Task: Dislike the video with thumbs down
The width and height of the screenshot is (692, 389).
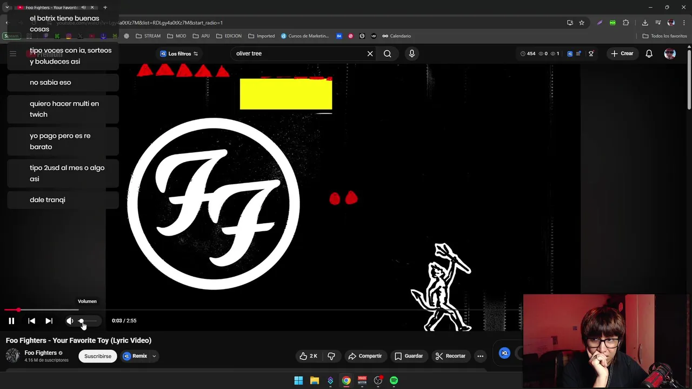Action: pos(331,356)
